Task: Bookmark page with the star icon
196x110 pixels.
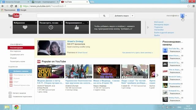Action: pos(189,6)
